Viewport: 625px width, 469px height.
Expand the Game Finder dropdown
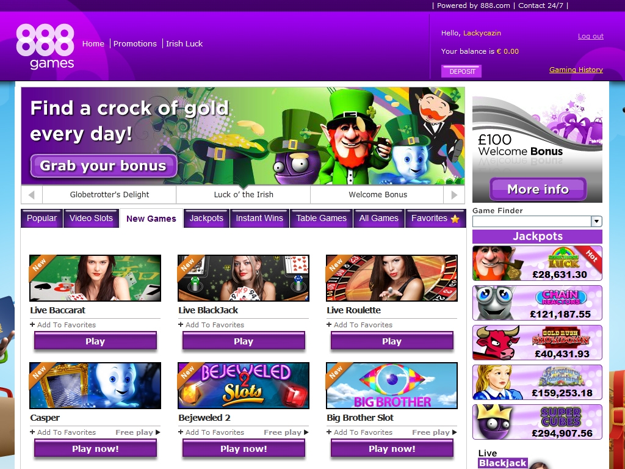click(x=596, y=222)
